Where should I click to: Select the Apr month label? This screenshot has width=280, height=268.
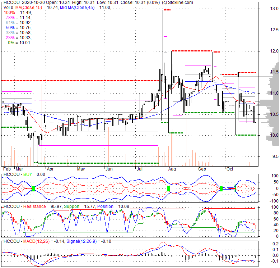pyautogui.click(x=50, y=169)
